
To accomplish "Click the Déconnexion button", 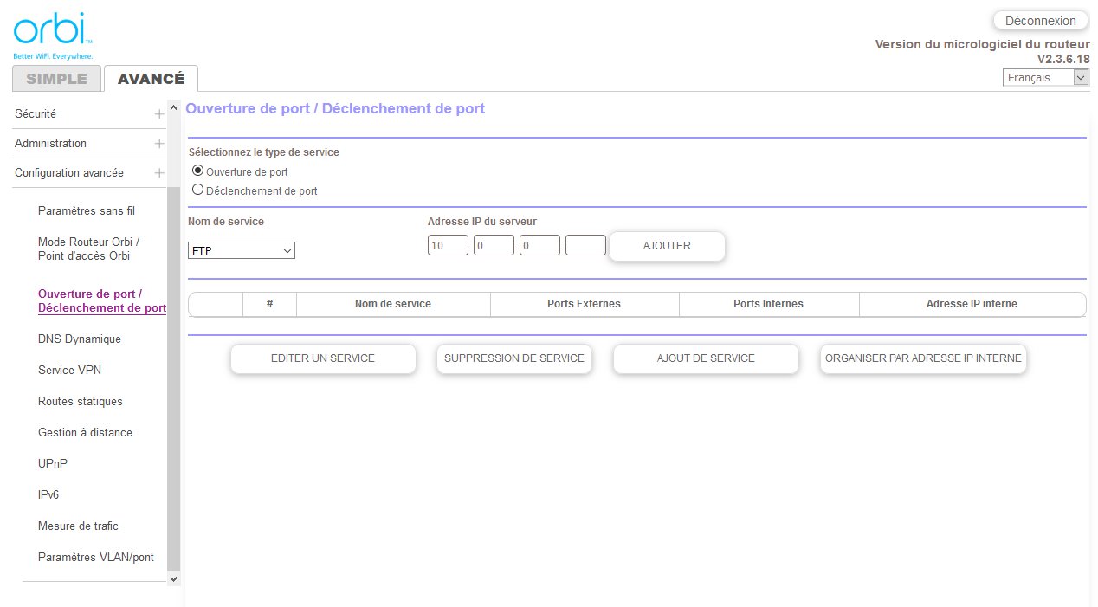I will [x=1040, y=21].
